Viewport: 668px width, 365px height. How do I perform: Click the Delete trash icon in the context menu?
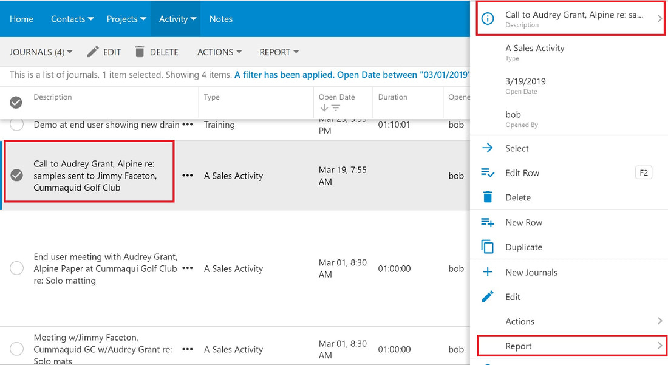click(488, 197)
